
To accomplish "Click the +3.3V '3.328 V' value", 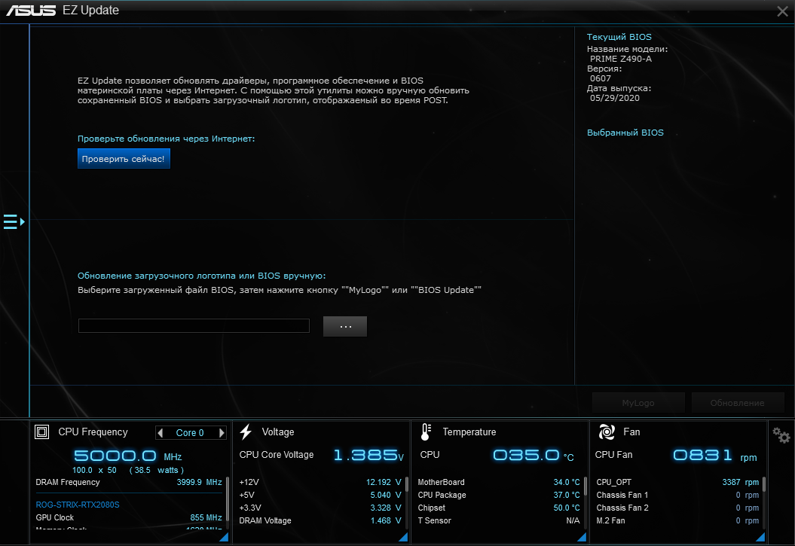I will click(x=386, y=508).
